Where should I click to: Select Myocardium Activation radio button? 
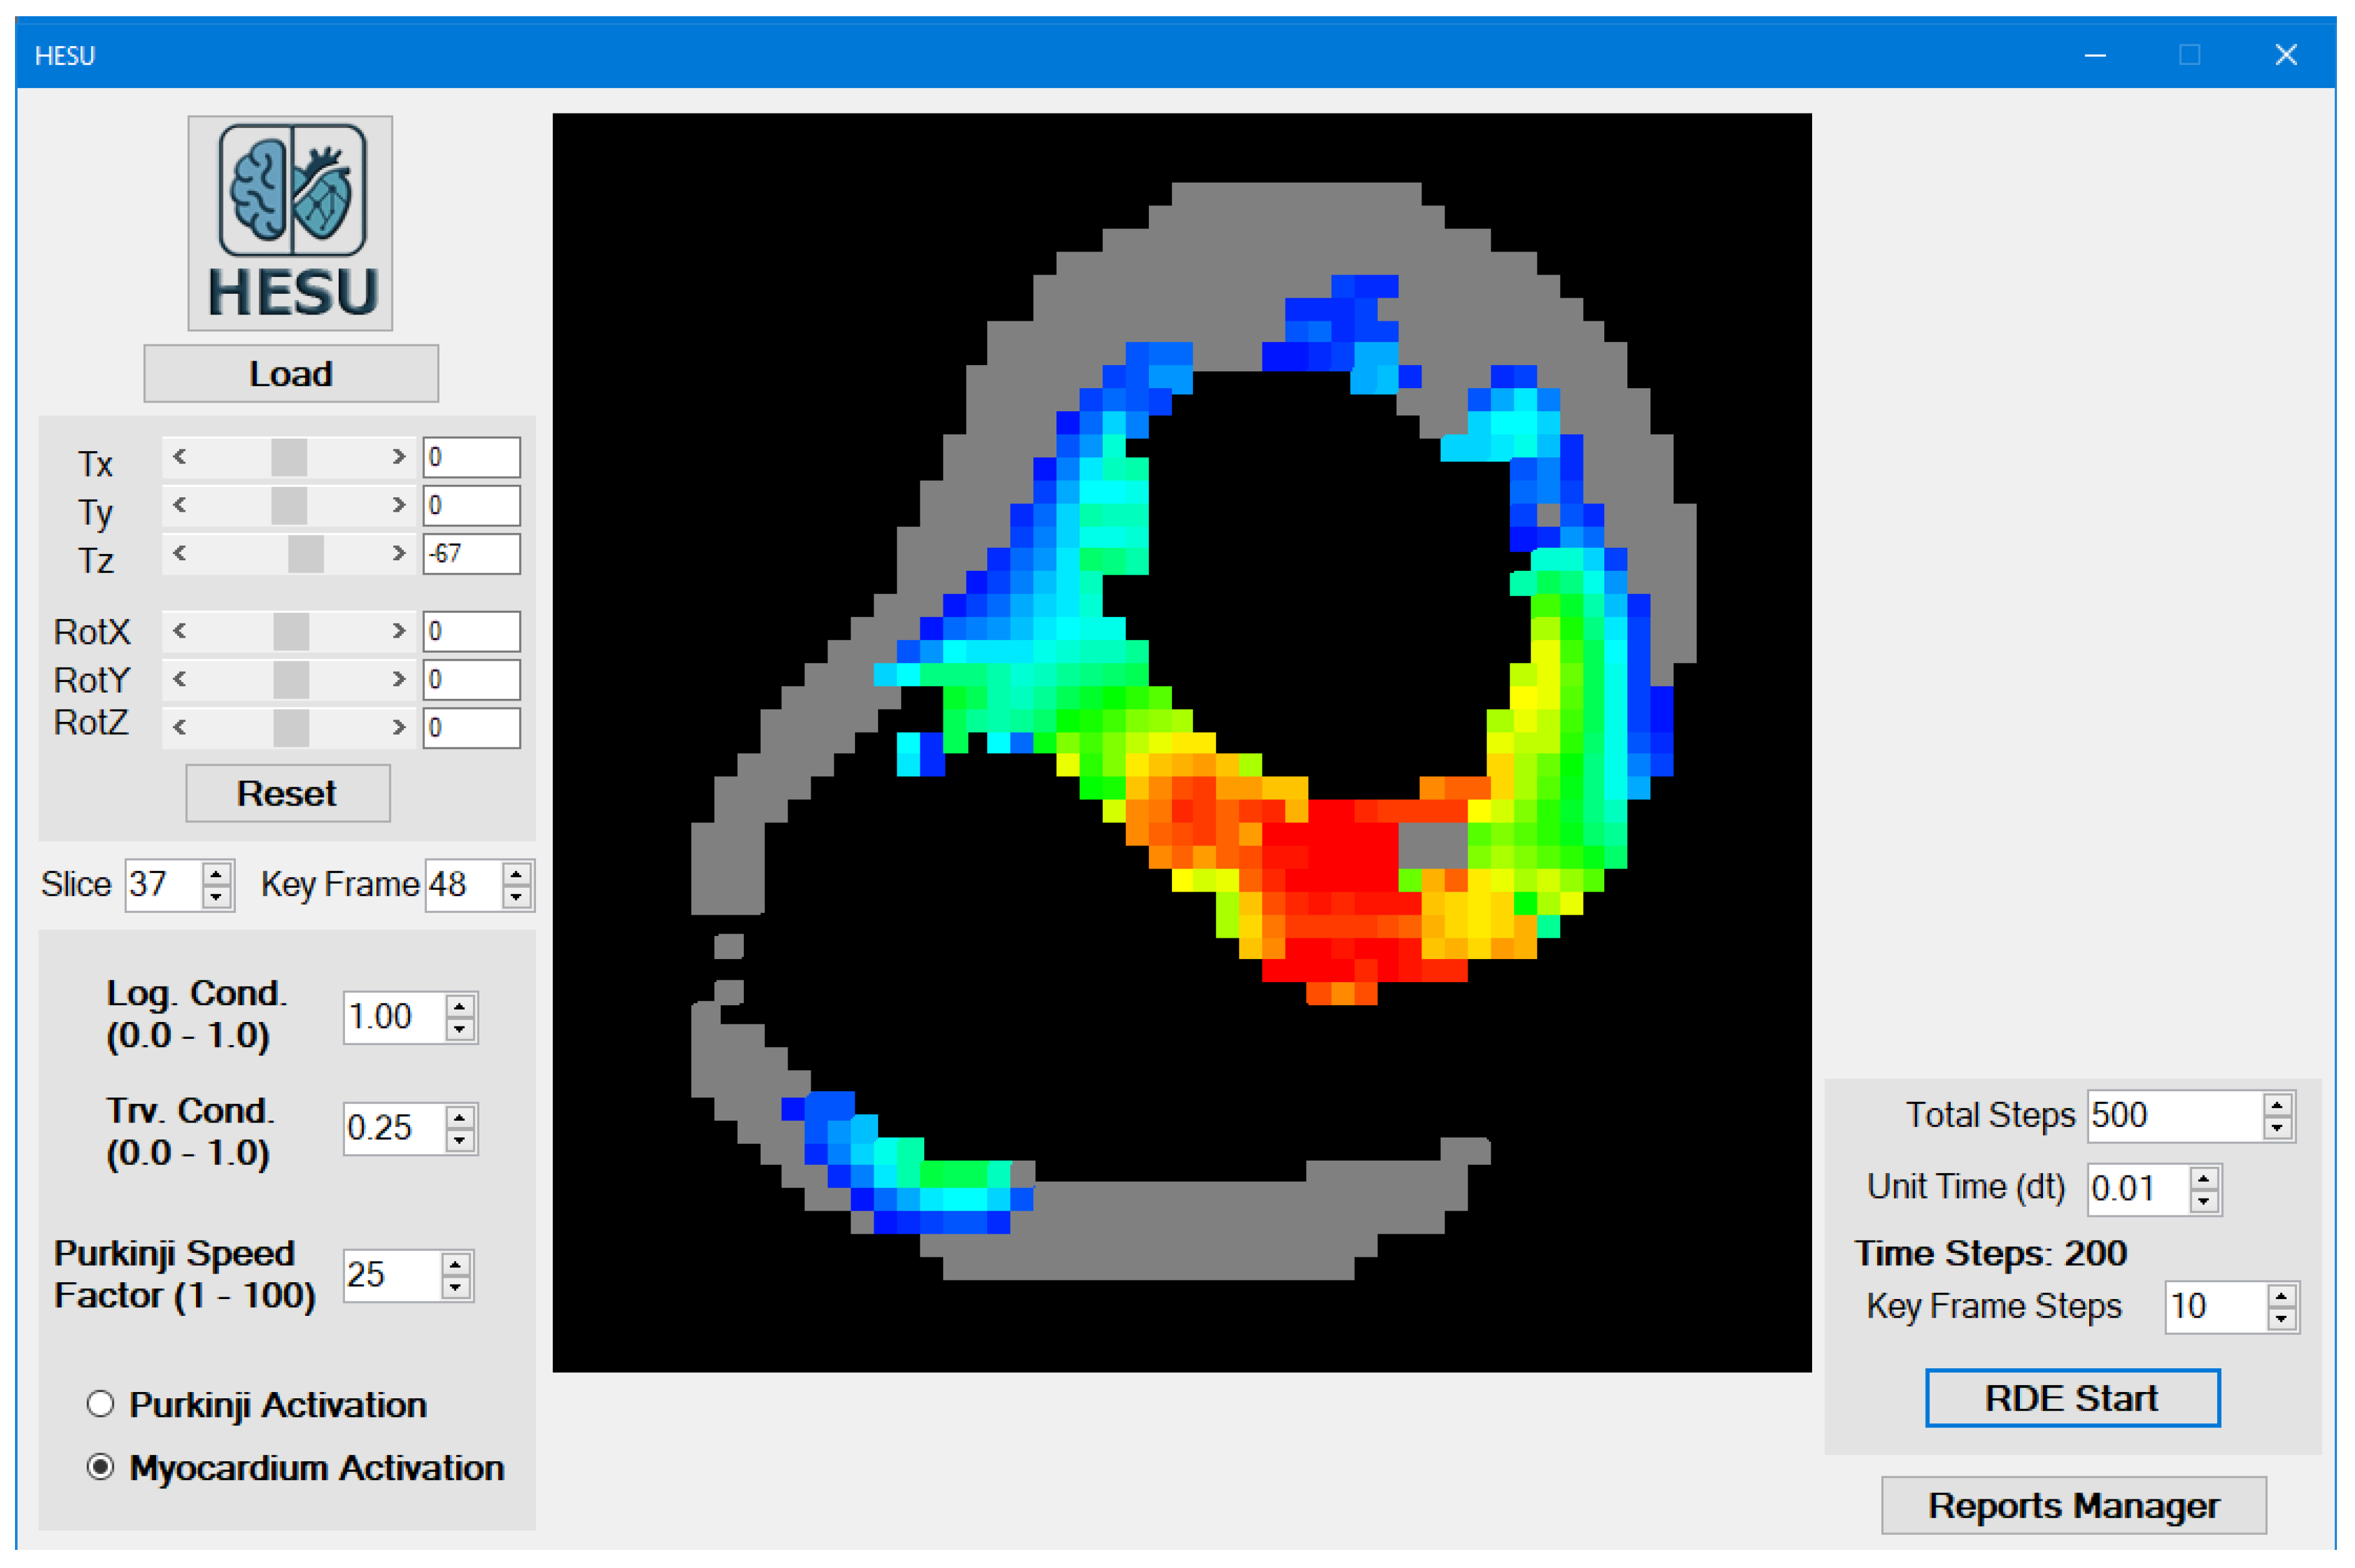tap(100, 1467)
